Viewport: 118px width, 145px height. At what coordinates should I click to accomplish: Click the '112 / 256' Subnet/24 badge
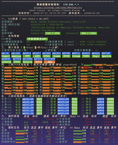(x=53, y=33)
